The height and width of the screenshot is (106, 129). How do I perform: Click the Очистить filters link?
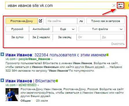[x=118, y=44]
